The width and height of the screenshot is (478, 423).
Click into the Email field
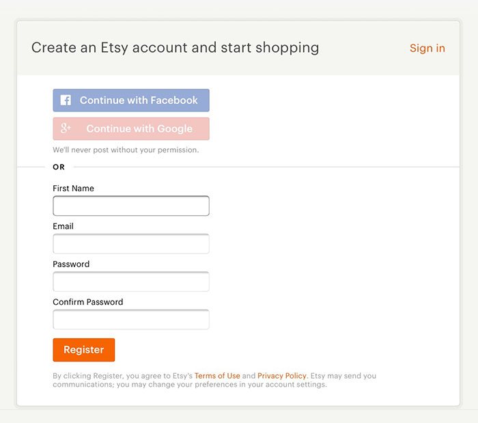pos(131,244)
